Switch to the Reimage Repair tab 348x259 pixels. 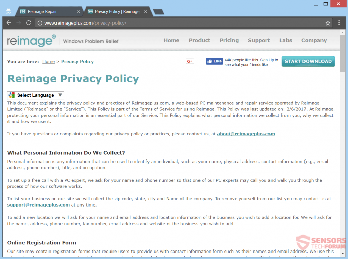point(48,11)
